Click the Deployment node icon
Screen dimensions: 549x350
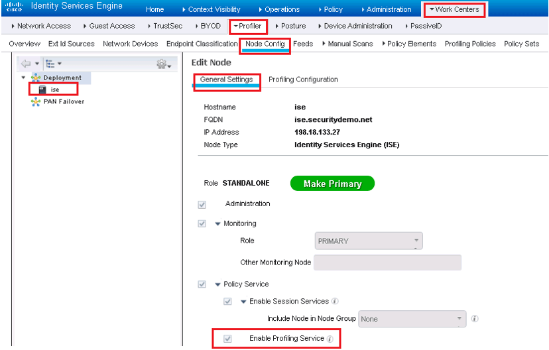click(x=36, y=78)
